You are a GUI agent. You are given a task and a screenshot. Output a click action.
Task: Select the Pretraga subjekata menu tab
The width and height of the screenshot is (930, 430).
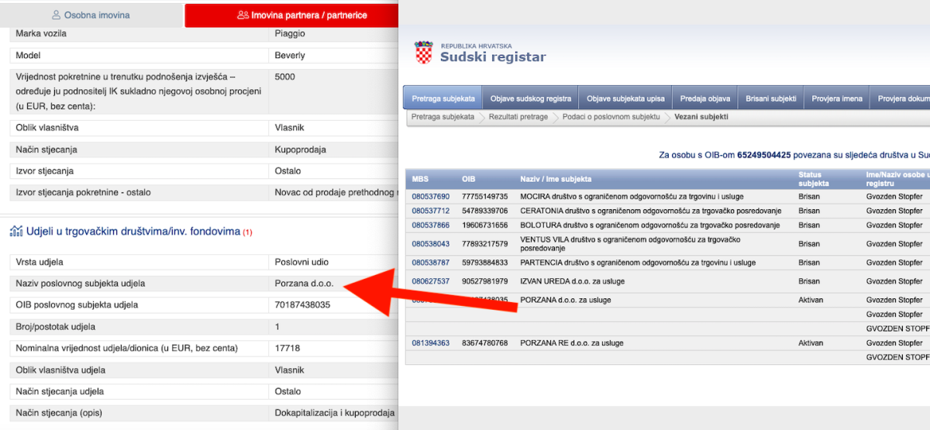tap(443, 98)
